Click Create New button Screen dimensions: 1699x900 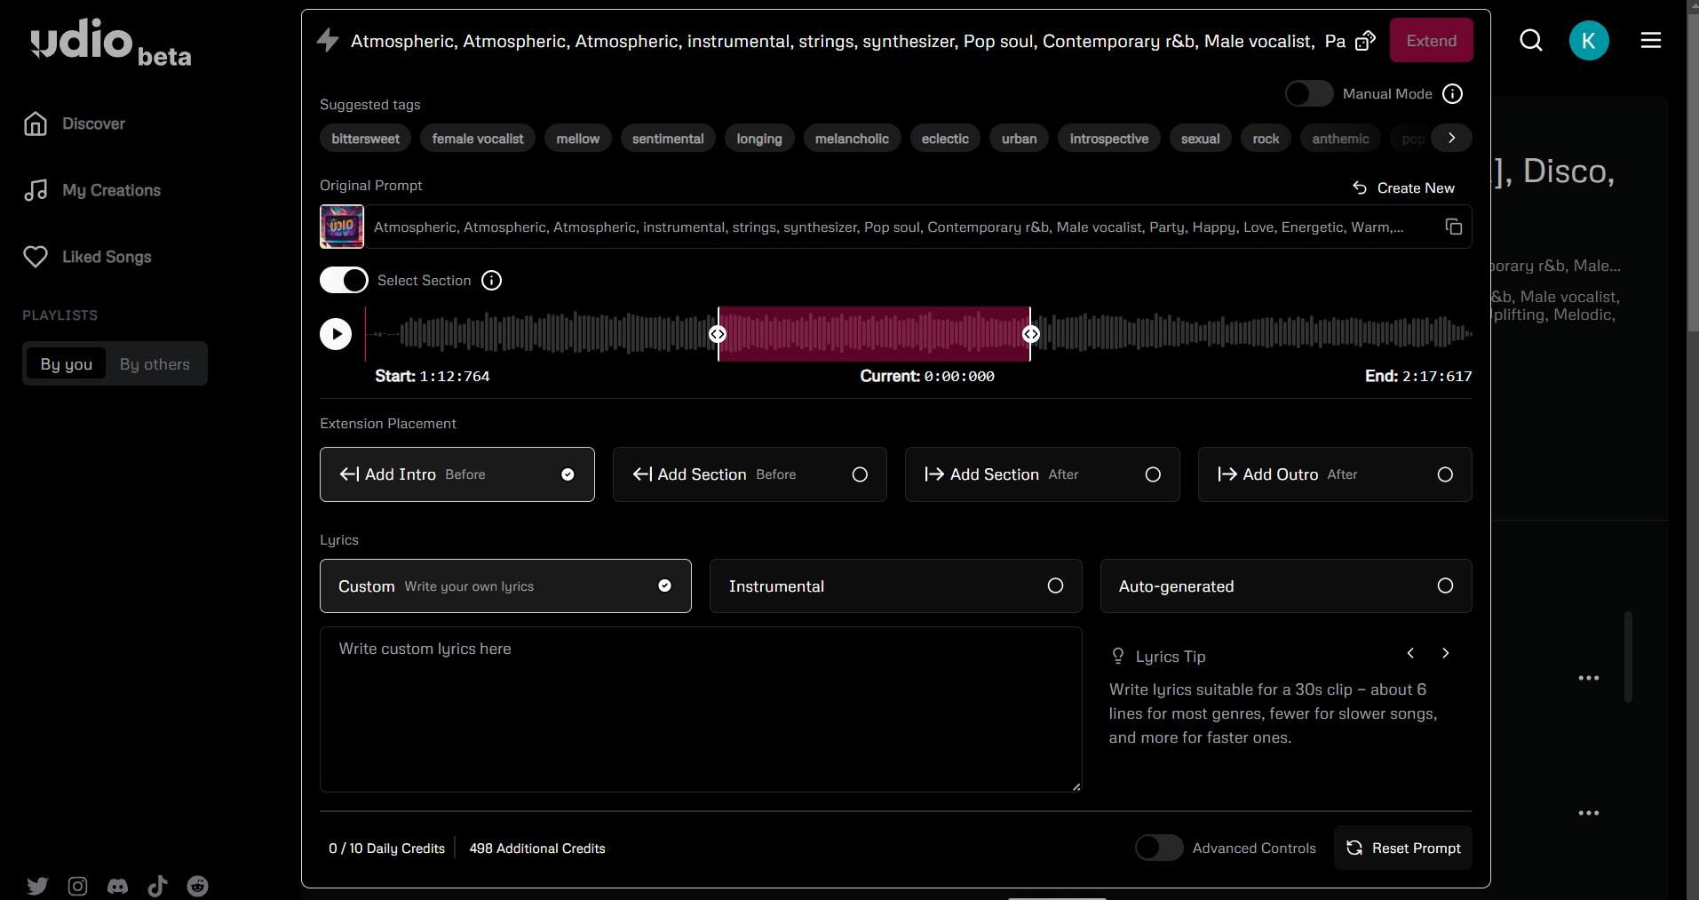1404,188
